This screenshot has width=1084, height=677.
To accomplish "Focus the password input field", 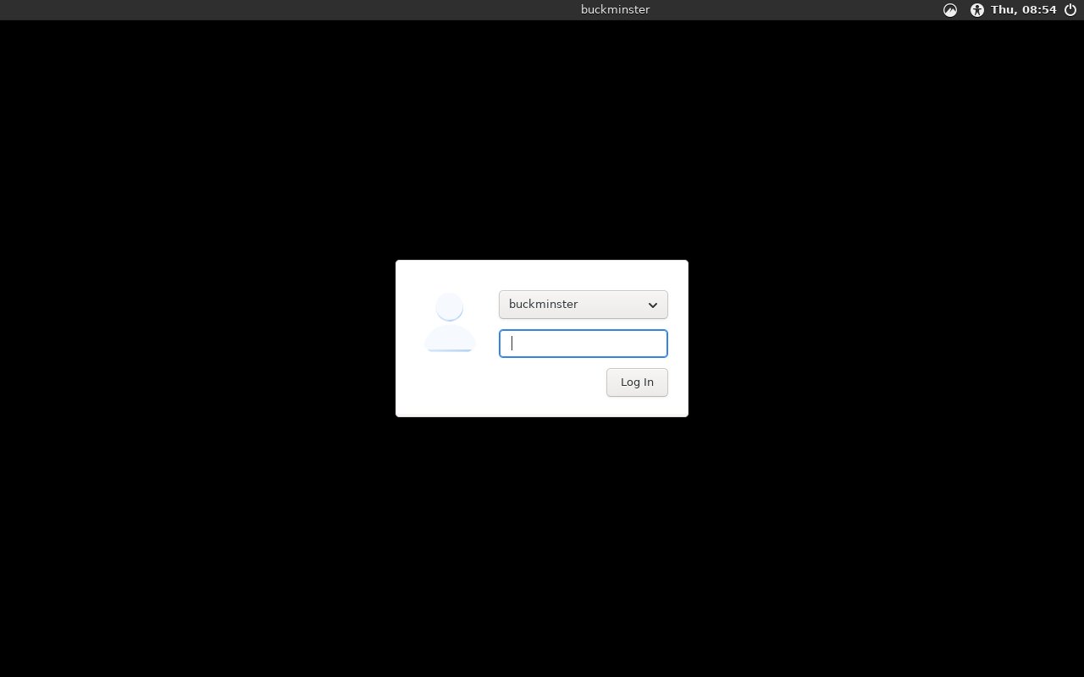I will tap(583, 344).
